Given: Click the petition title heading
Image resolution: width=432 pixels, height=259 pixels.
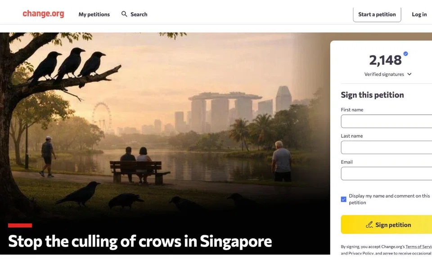Looking at the screenshot, I should [139, 241].
